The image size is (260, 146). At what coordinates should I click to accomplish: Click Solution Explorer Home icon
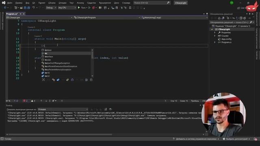[x=219, y=18]
